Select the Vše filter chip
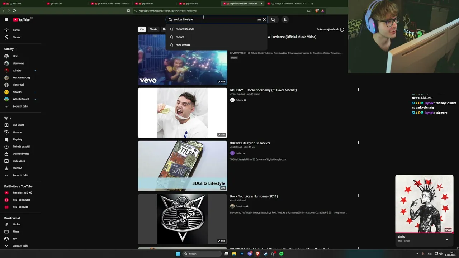This screenshot has width=459, height=258. [142, 29]
